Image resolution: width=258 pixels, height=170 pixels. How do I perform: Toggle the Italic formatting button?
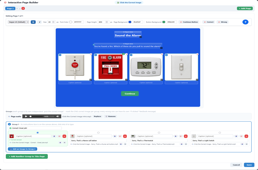39,22
